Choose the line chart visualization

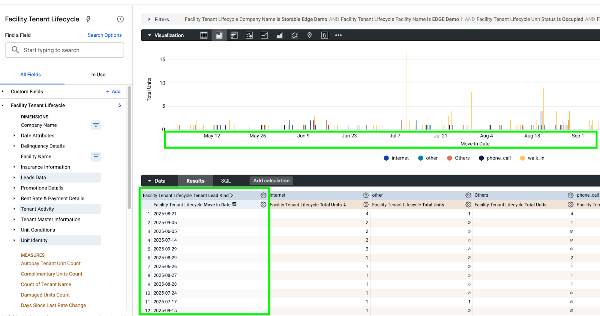(264, 35)
